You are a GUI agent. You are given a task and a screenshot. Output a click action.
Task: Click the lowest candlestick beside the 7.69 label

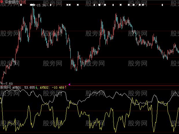2,81
